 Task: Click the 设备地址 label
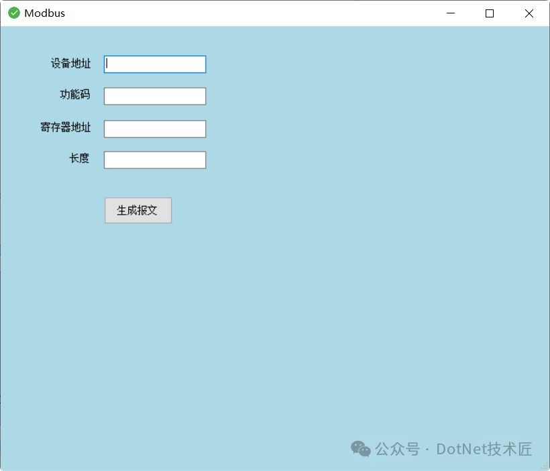pos(71,64)
